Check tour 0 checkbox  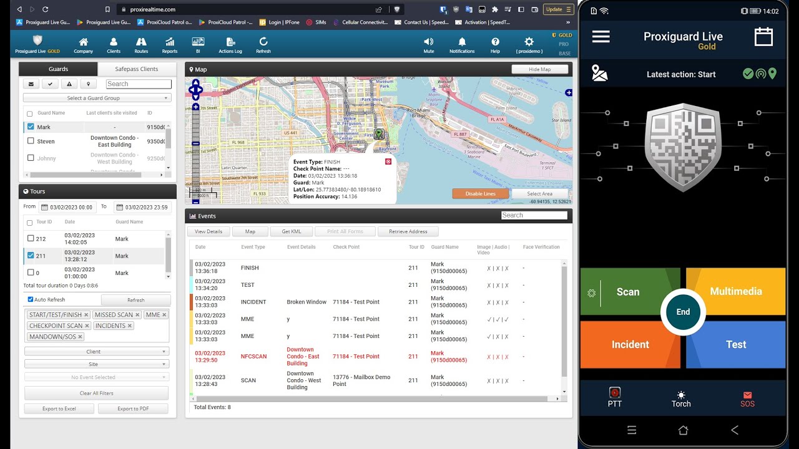pyautogui.click(x=31, y=272)
